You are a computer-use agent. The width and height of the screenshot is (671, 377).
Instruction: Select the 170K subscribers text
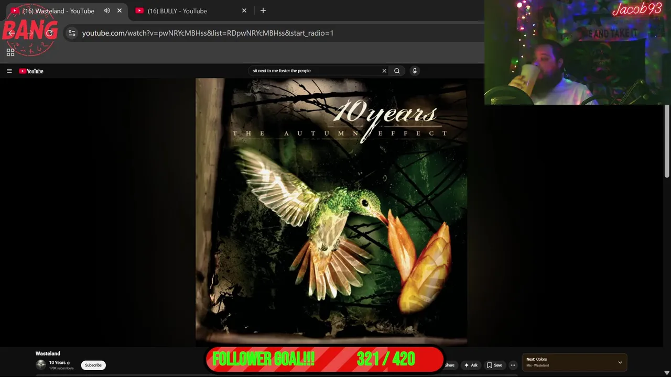tap(61, 368)
